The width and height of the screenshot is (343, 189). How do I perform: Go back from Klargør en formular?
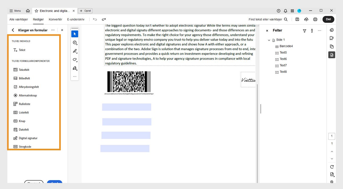[x=13, y=30]
